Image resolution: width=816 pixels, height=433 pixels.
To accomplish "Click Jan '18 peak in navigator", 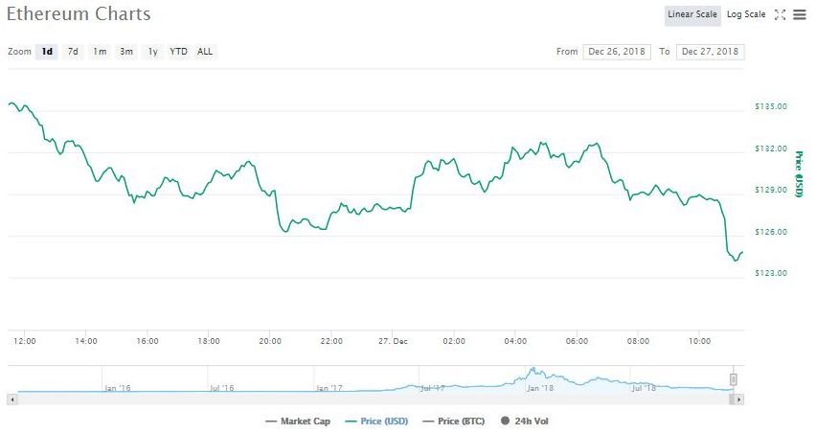I will (x=533, y=371).
